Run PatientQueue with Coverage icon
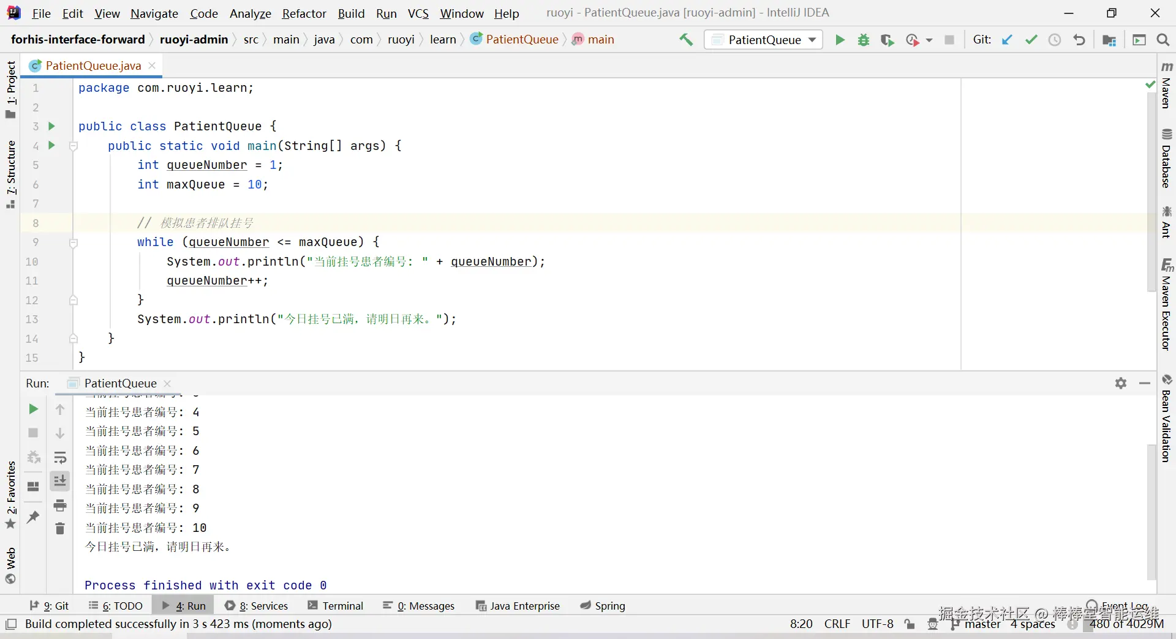The width and height of the screenshot is (1176, 639). [x=887, y=40]
